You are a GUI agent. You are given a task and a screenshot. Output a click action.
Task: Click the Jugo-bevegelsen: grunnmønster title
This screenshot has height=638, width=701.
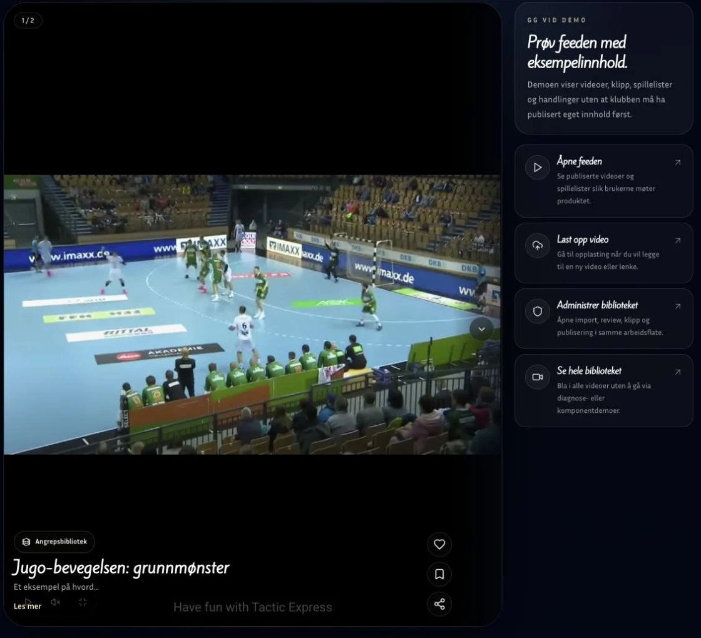tap(121, 567)
